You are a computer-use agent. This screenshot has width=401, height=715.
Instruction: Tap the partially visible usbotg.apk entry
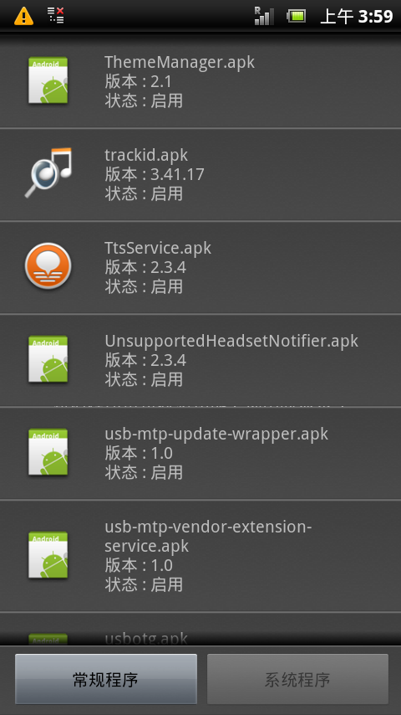[200, 630]
